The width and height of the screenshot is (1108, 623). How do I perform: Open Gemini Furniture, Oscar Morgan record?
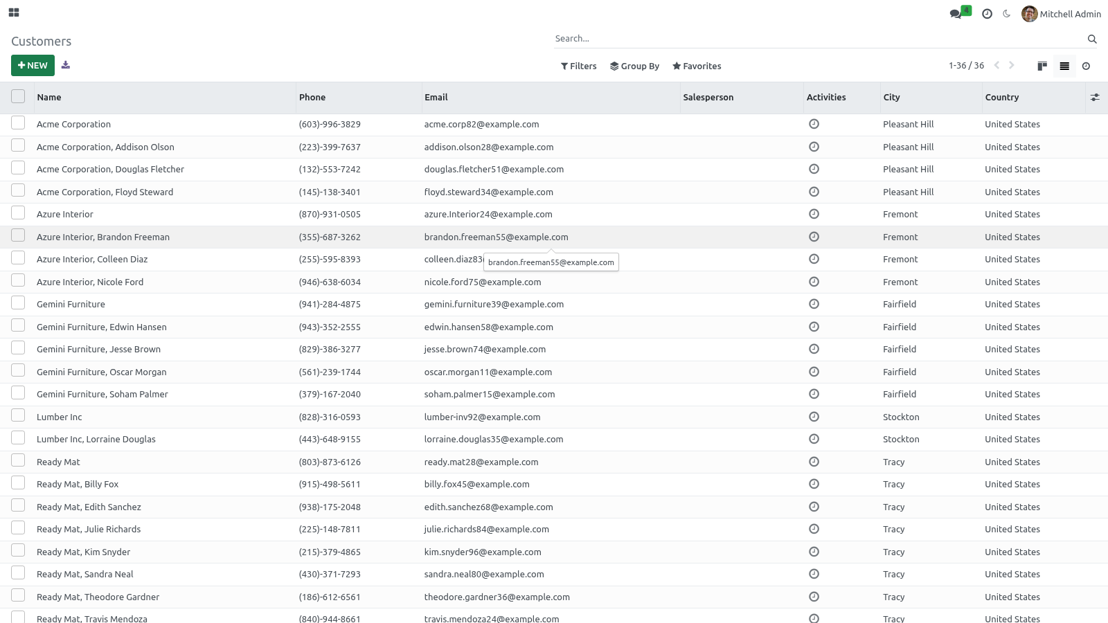coord(102,372)
